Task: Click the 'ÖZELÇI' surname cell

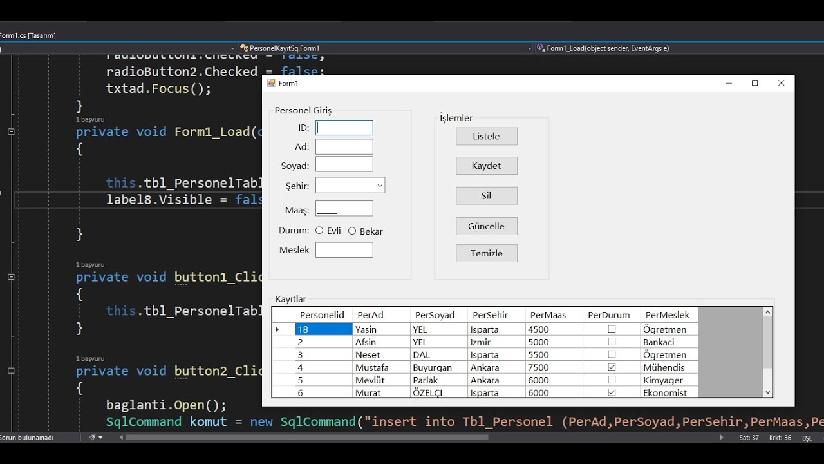Action: tap(438, 392)
